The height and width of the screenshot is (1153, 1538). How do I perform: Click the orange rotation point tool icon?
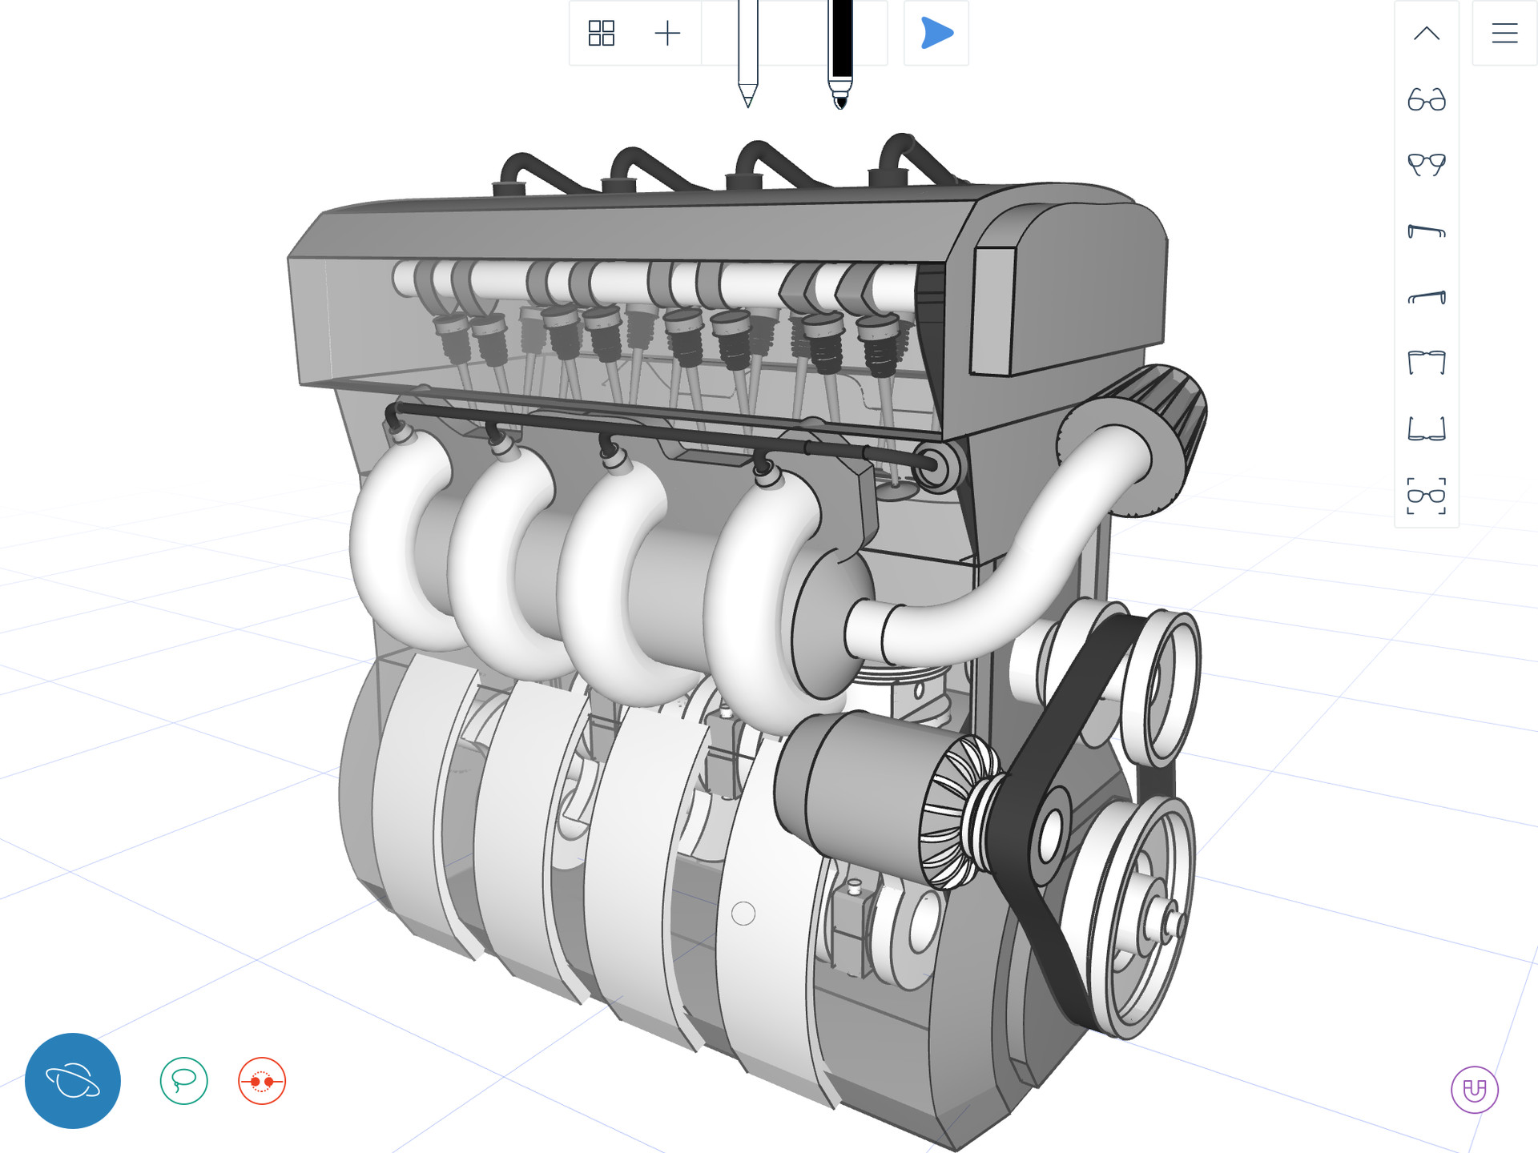(x=261, y=1080)
